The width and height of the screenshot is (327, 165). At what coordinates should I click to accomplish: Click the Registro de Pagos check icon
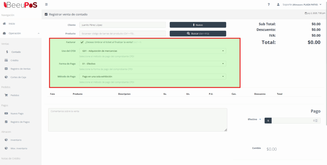click(x=6, y=122)
